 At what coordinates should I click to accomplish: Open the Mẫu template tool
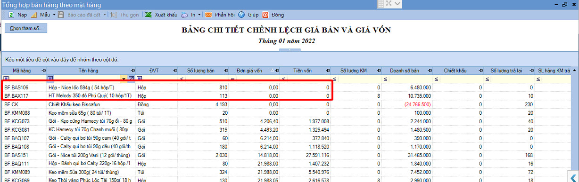pyautogui.click(x=41, y=15)
